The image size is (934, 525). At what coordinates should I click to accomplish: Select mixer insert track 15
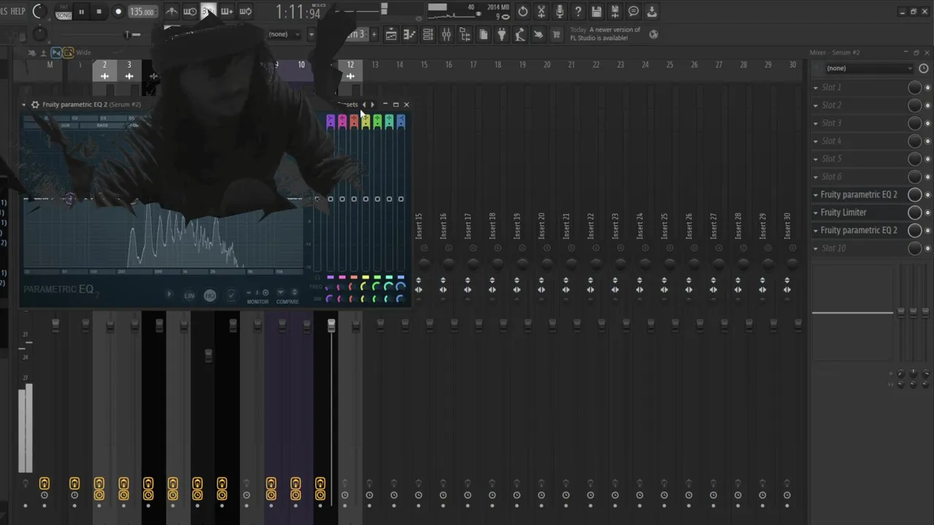[x=424, y=65]
